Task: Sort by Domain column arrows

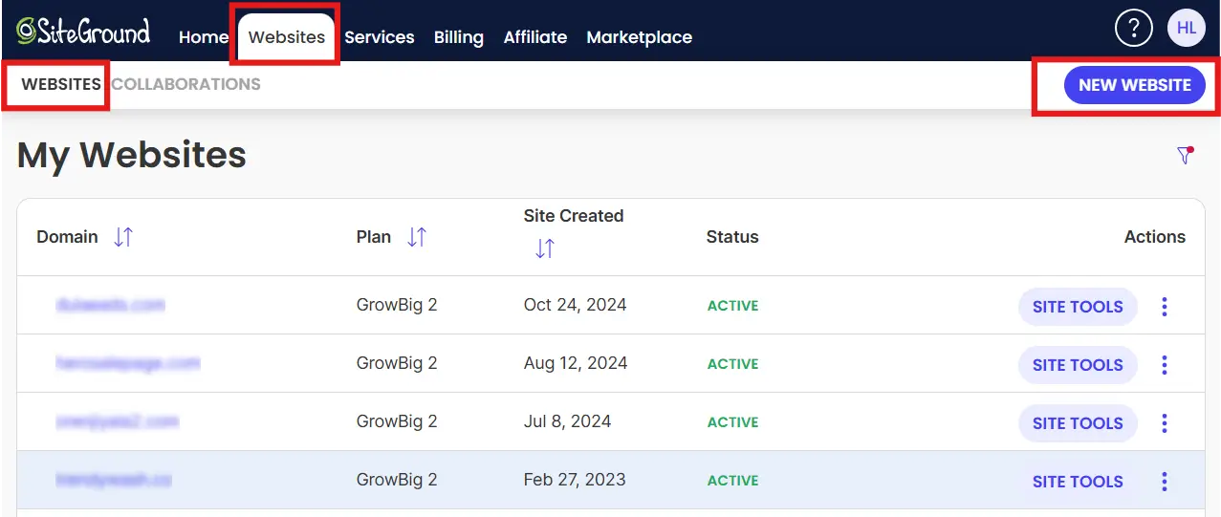Action: (123, 237)
